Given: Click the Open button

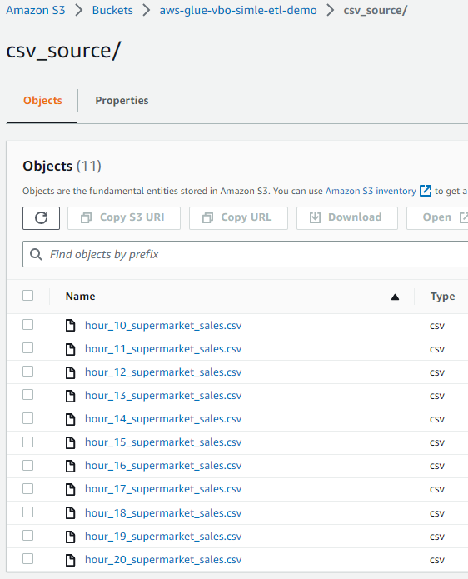Looking at the screenshot, I should [x=437, y=218].
